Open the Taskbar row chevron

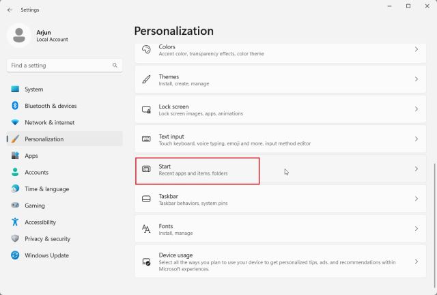coord(417,199)
